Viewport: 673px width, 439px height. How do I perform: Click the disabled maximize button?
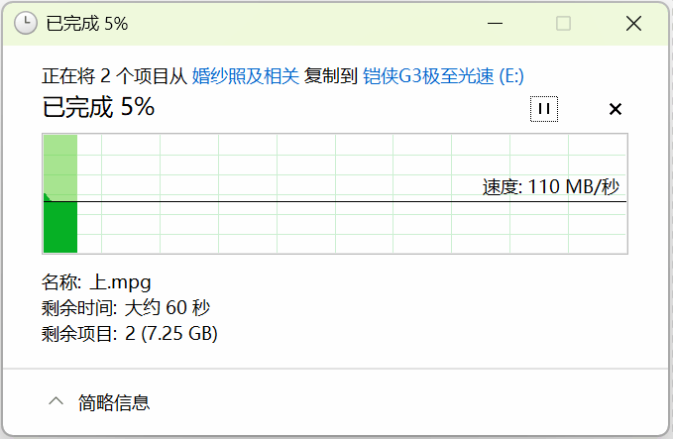coord(563,23)
